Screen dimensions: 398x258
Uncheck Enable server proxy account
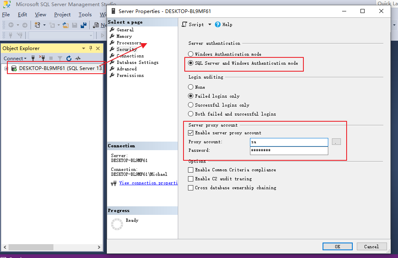click(x=190, y=132)
